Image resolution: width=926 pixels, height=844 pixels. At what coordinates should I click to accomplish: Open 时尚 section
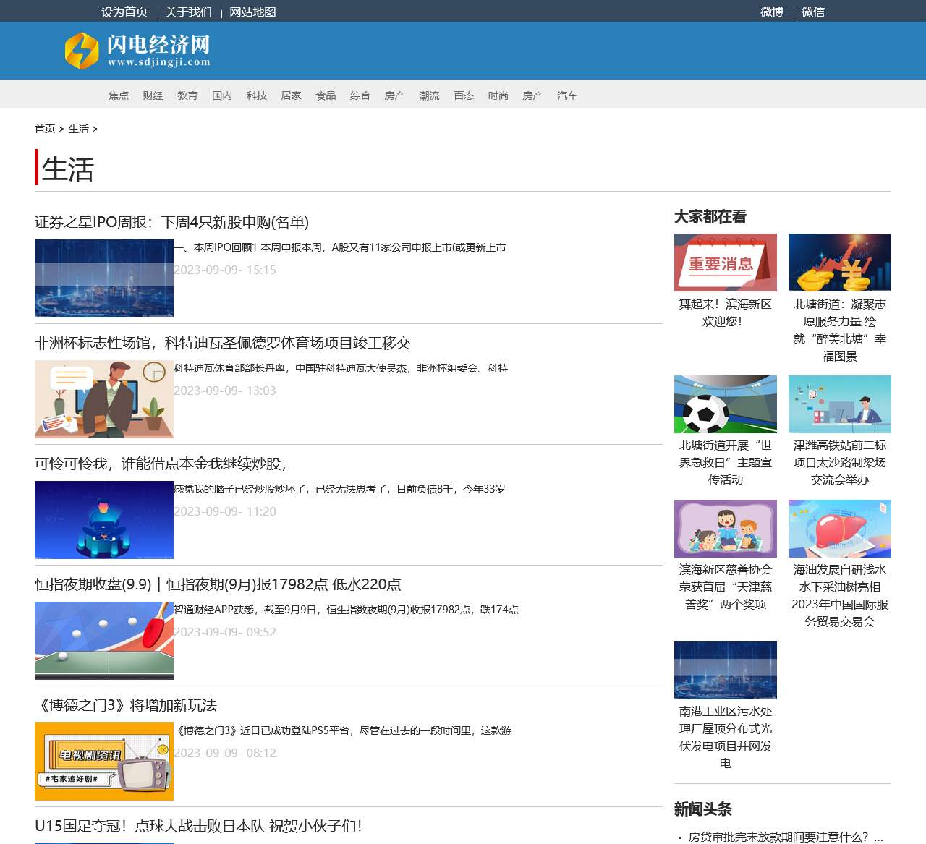(x=498, y=95)
